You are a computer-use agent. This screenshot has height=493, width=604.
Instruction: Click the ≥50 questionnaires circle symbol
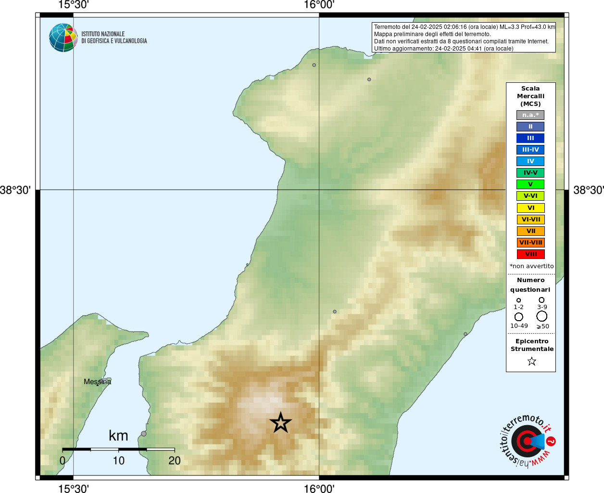click(542, 316)
